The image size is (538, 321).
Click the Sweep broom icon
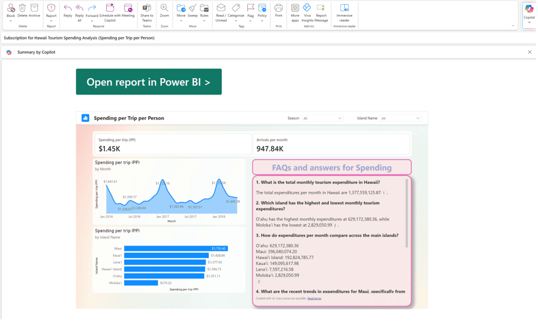pos(192,8)
